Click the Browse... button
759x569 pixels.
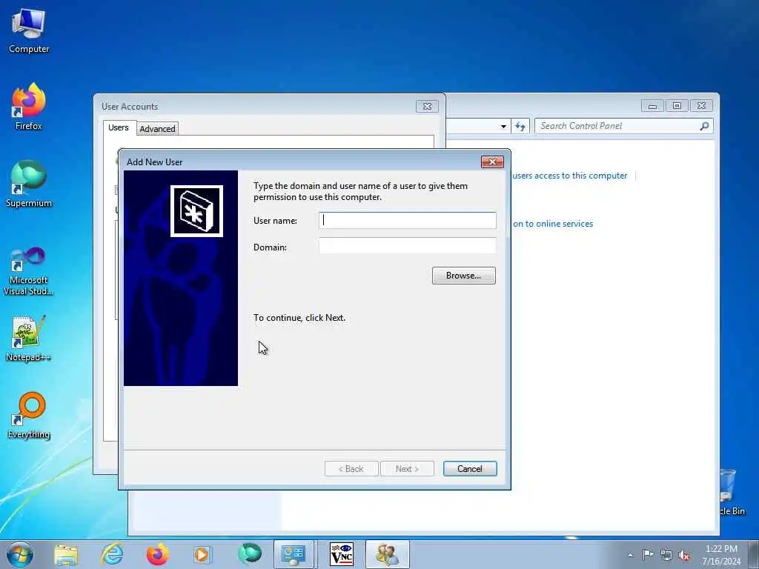464,276
